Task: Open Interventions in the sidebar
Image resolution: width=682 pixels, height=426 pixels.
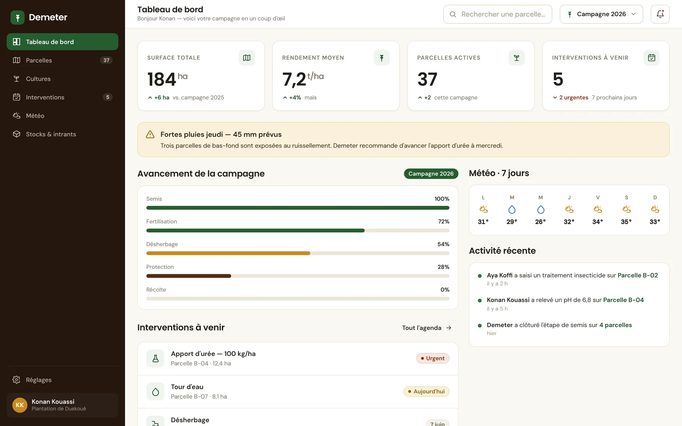Action: tap(63, 97)
